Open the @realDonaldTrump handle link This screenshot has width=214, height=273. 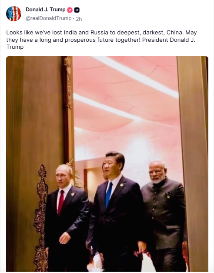[x=49, y=18]
